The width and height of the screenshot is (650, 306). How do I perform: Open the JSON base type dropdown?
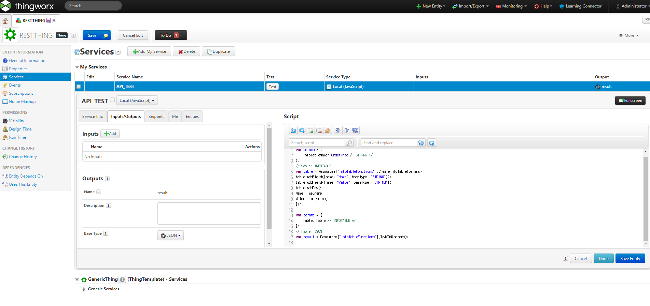[170, 235]
